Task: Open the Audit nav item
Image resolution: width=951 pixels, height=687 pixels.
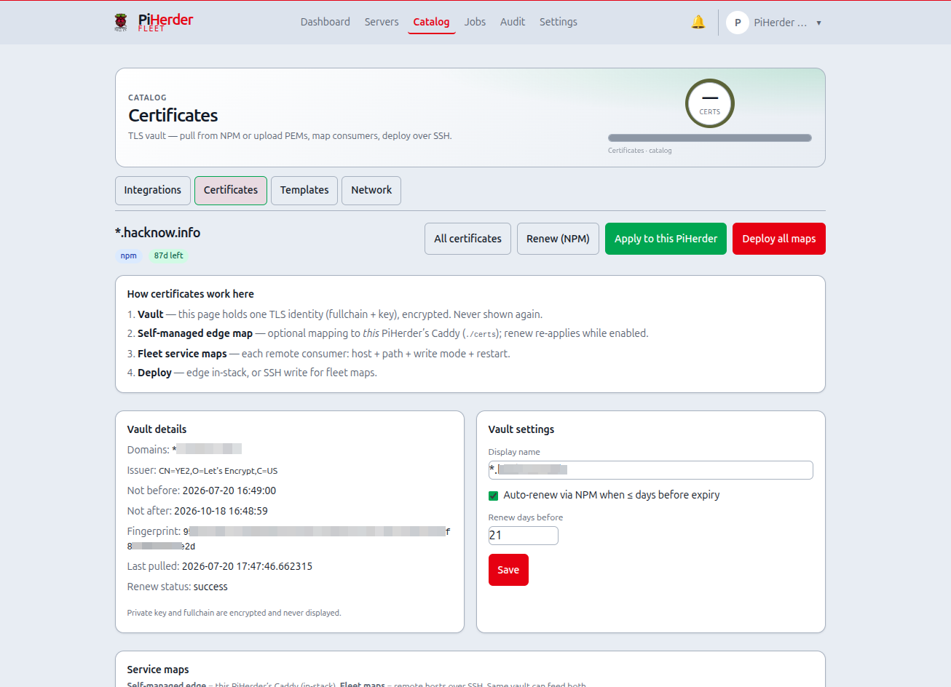Action: click(x=513, y=22)
